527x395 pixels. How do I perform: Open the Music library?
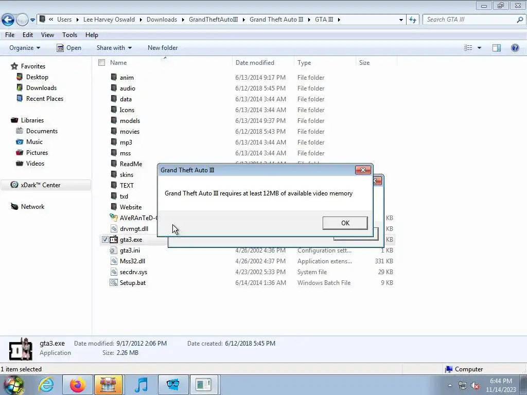34,142
